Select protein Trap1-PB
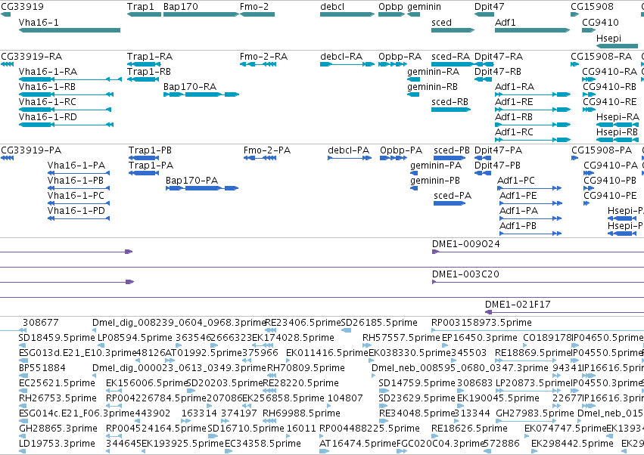 click(144, 158)
